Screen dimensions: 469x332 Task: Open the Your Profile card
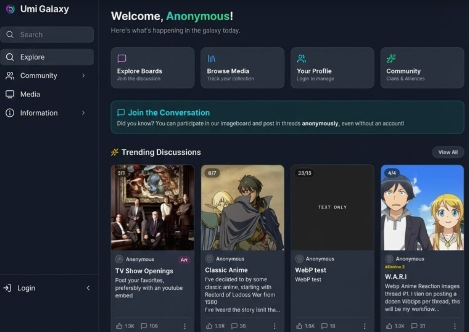click(x=332, y=68)
